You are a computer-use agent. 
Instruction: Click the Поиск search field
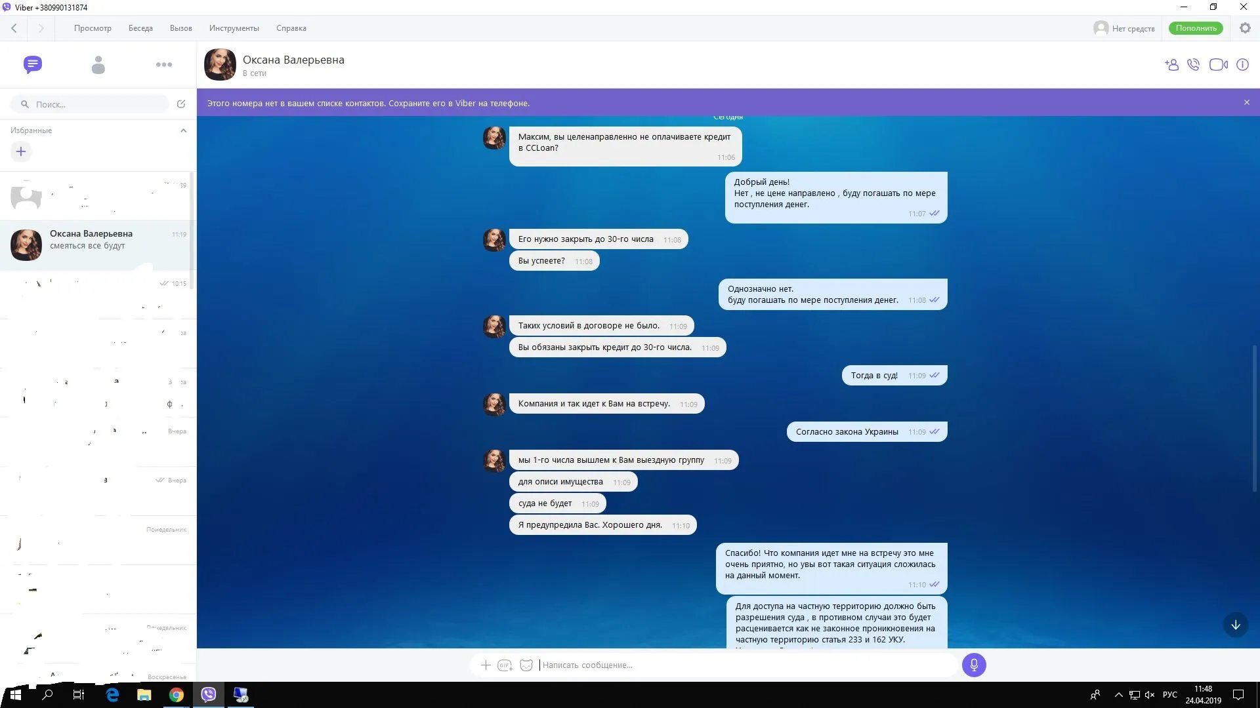[92, 104]
